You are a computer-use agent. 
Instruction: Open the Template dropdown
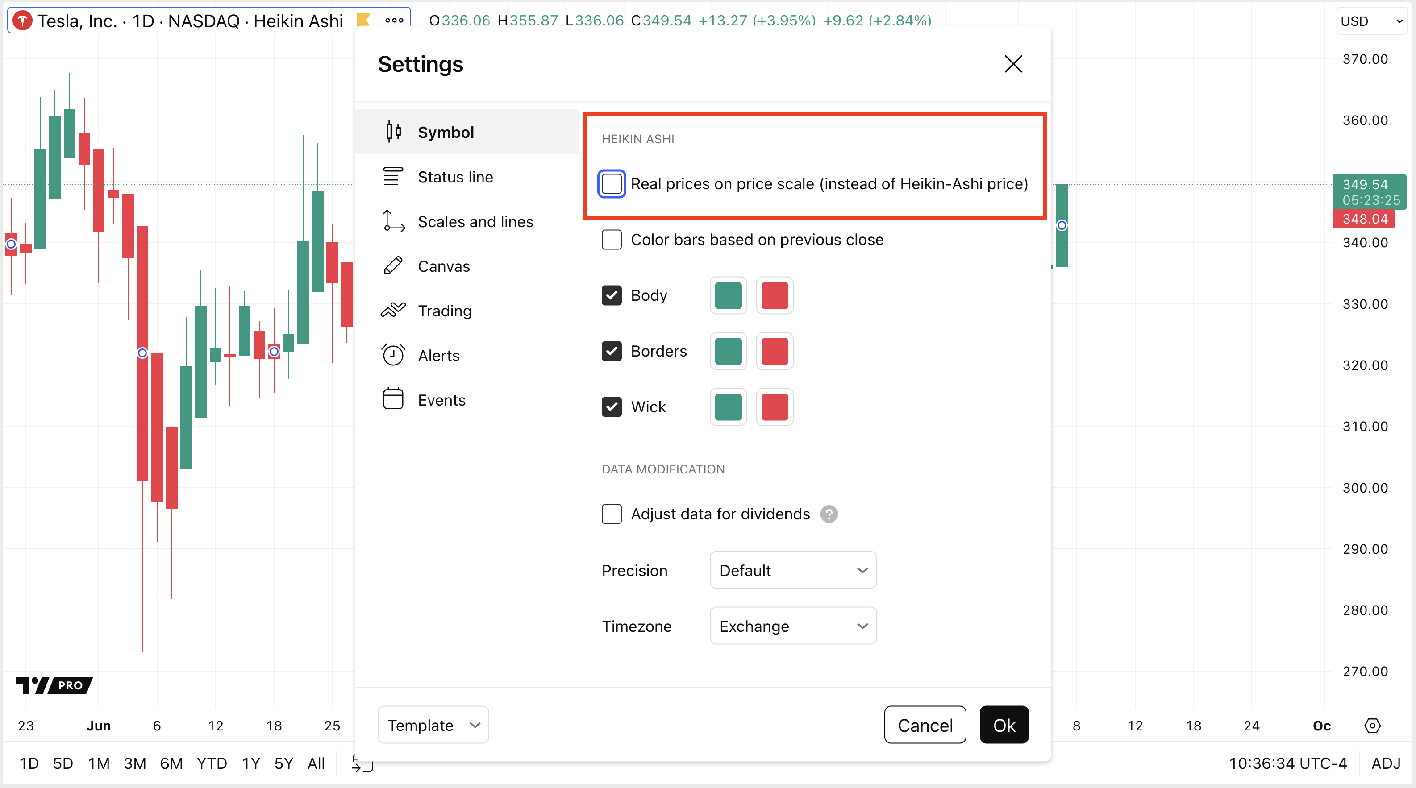433,725
